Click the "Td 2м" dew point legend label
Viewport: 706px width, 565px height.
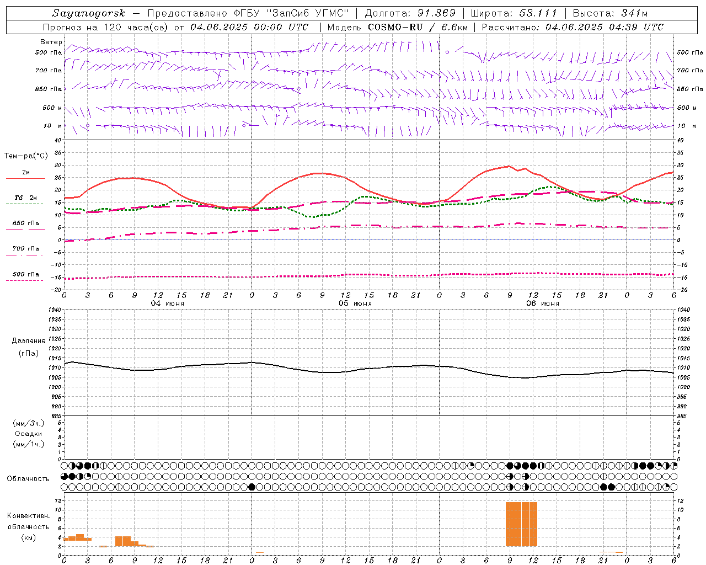(x=26, y=197)
